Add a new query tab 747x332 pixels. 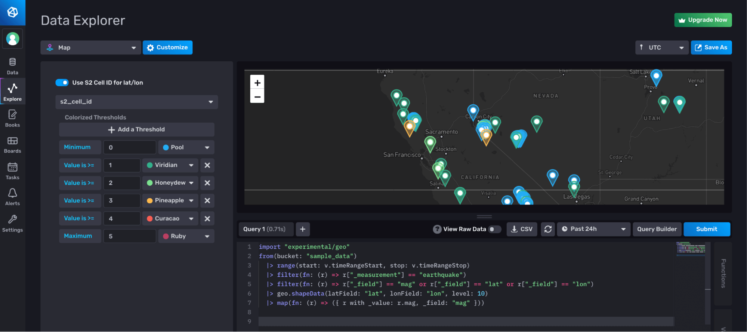pyautogui.click(x=303, y=229)
